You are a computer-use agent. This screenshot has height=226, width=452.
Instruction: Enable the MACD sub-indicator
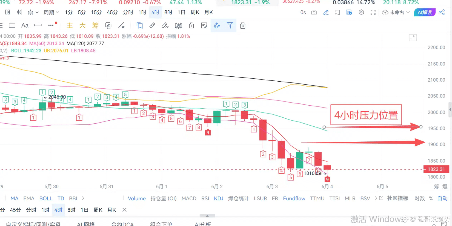click(189, 198)
